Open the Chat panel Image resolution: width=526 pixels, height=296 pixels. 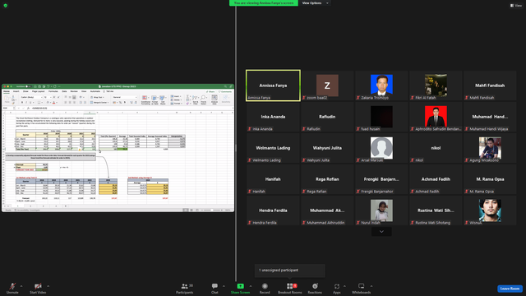pos(215,288)
